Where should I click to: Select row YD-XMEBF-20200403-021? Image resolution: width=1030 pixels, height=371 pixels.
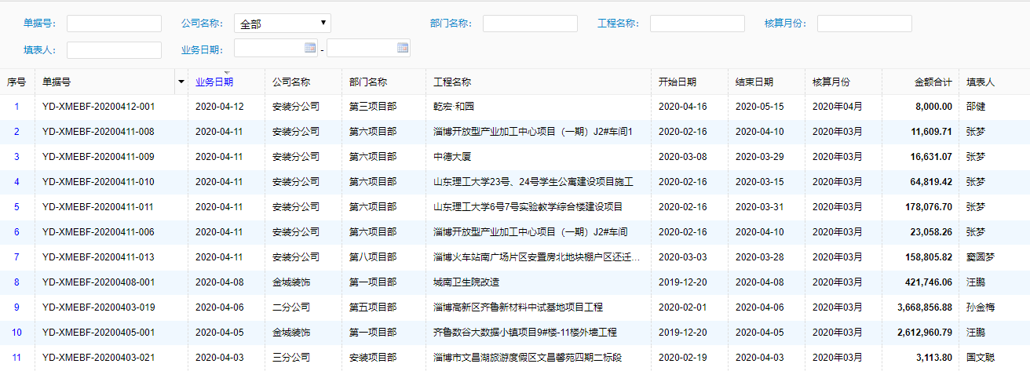(x=515, y=358)
